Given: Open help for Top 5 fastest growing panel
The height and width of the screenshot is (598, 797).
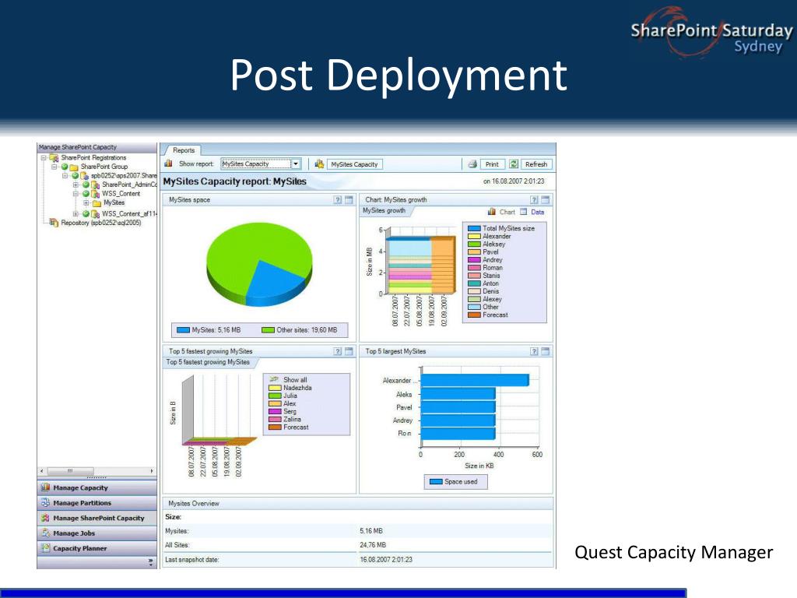Looking at the screenshot, I should click(x=338, y=351).
